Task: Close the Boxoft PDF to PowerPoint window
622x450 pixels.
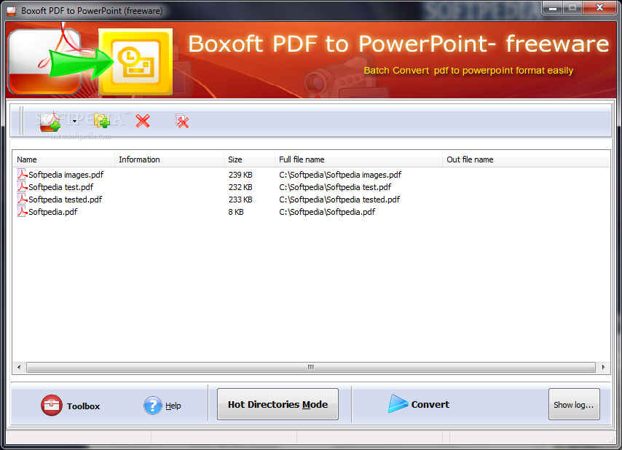Action: pyautogui.click(x=599, y=7)
